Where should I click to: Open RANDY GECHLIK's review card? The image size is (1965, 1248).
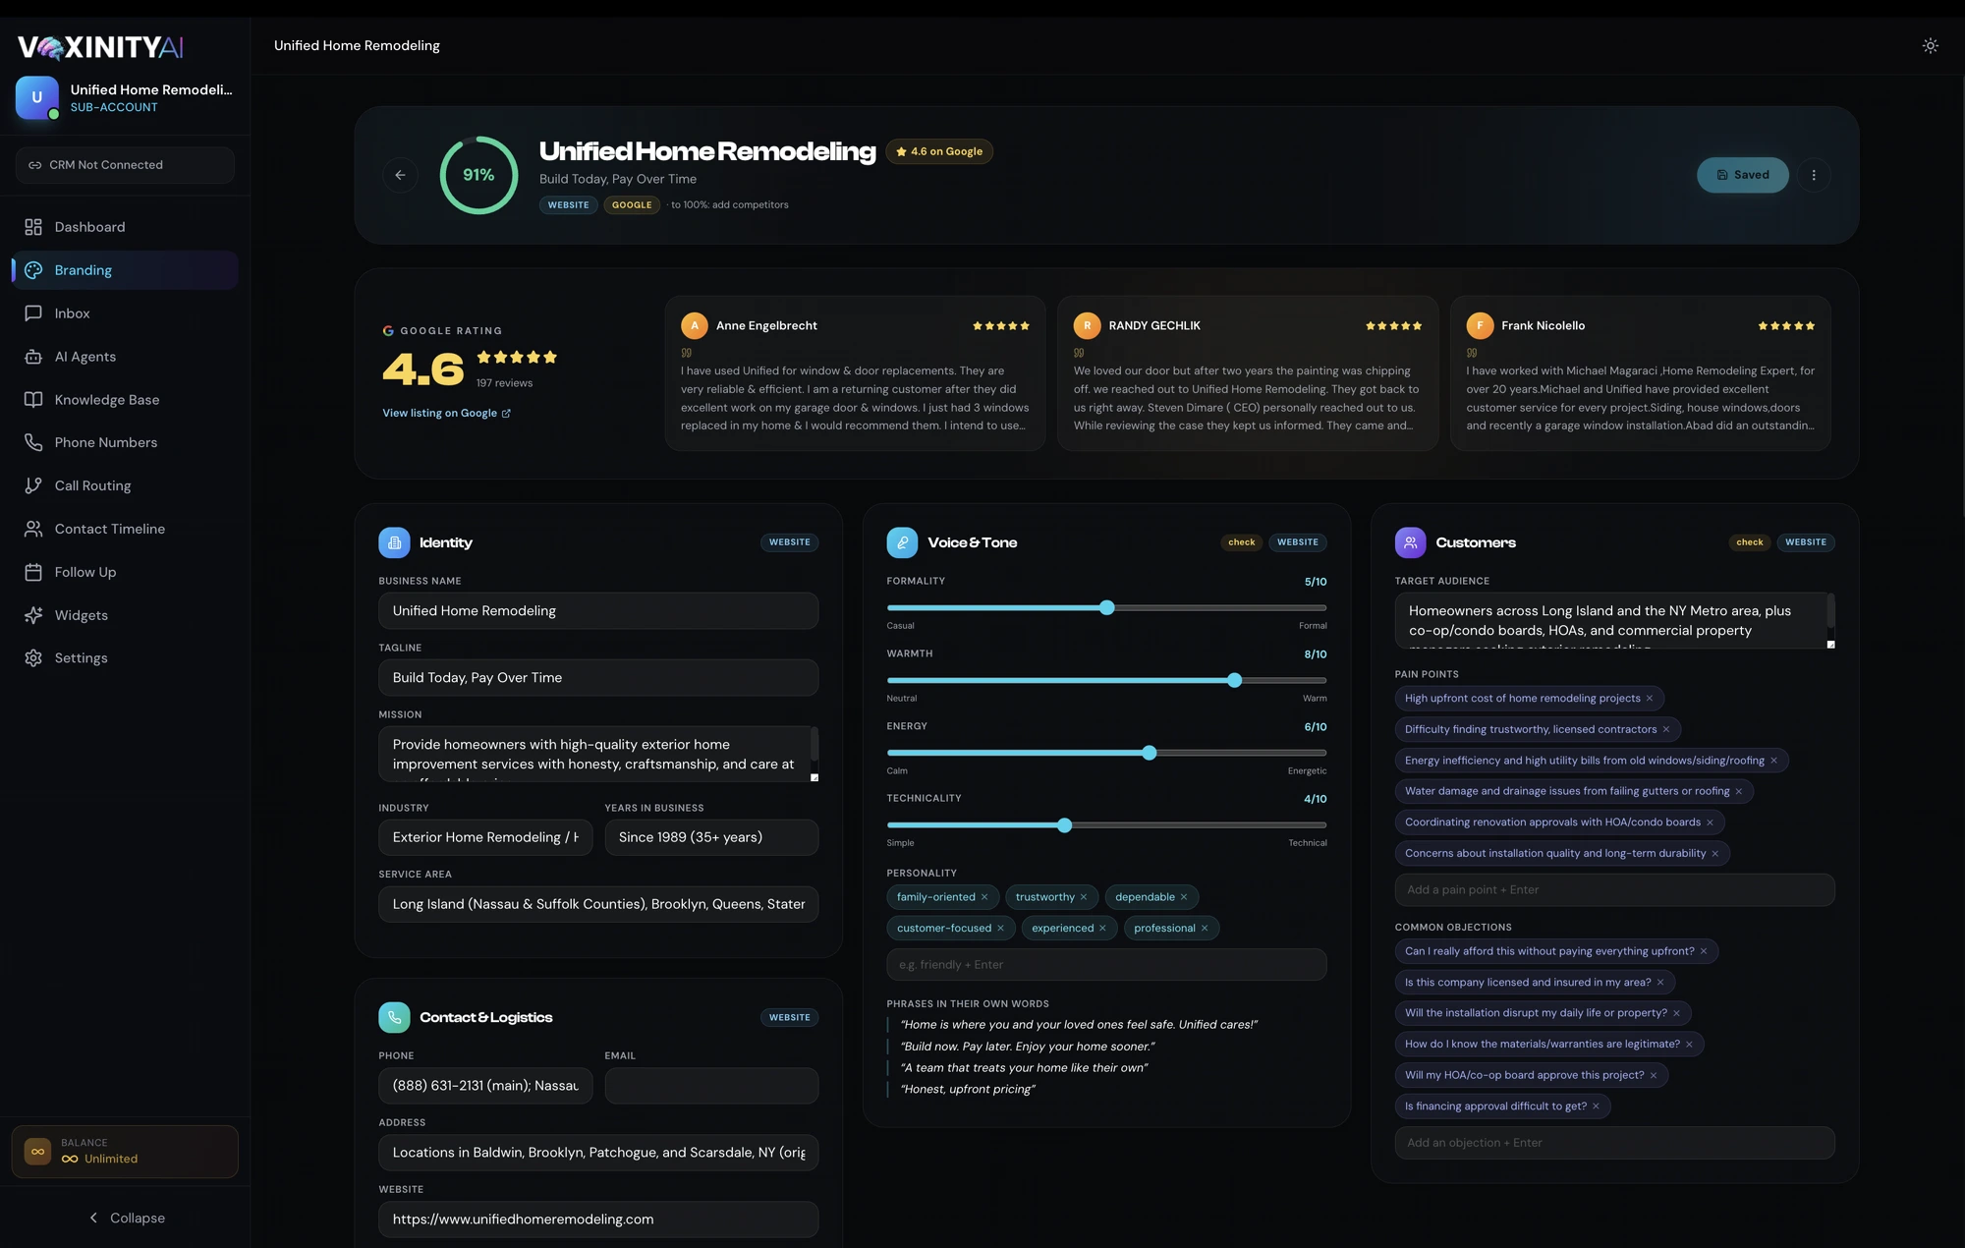(x=1248, y=373)
